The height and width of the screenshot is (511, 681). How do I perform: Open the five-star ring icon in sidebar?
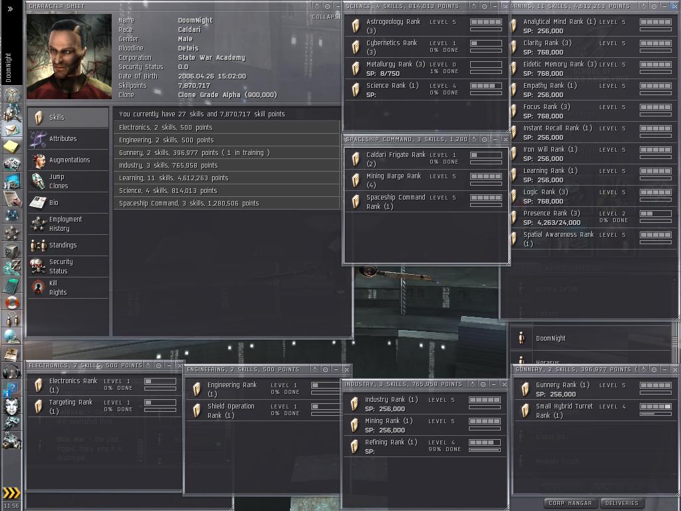11,232
